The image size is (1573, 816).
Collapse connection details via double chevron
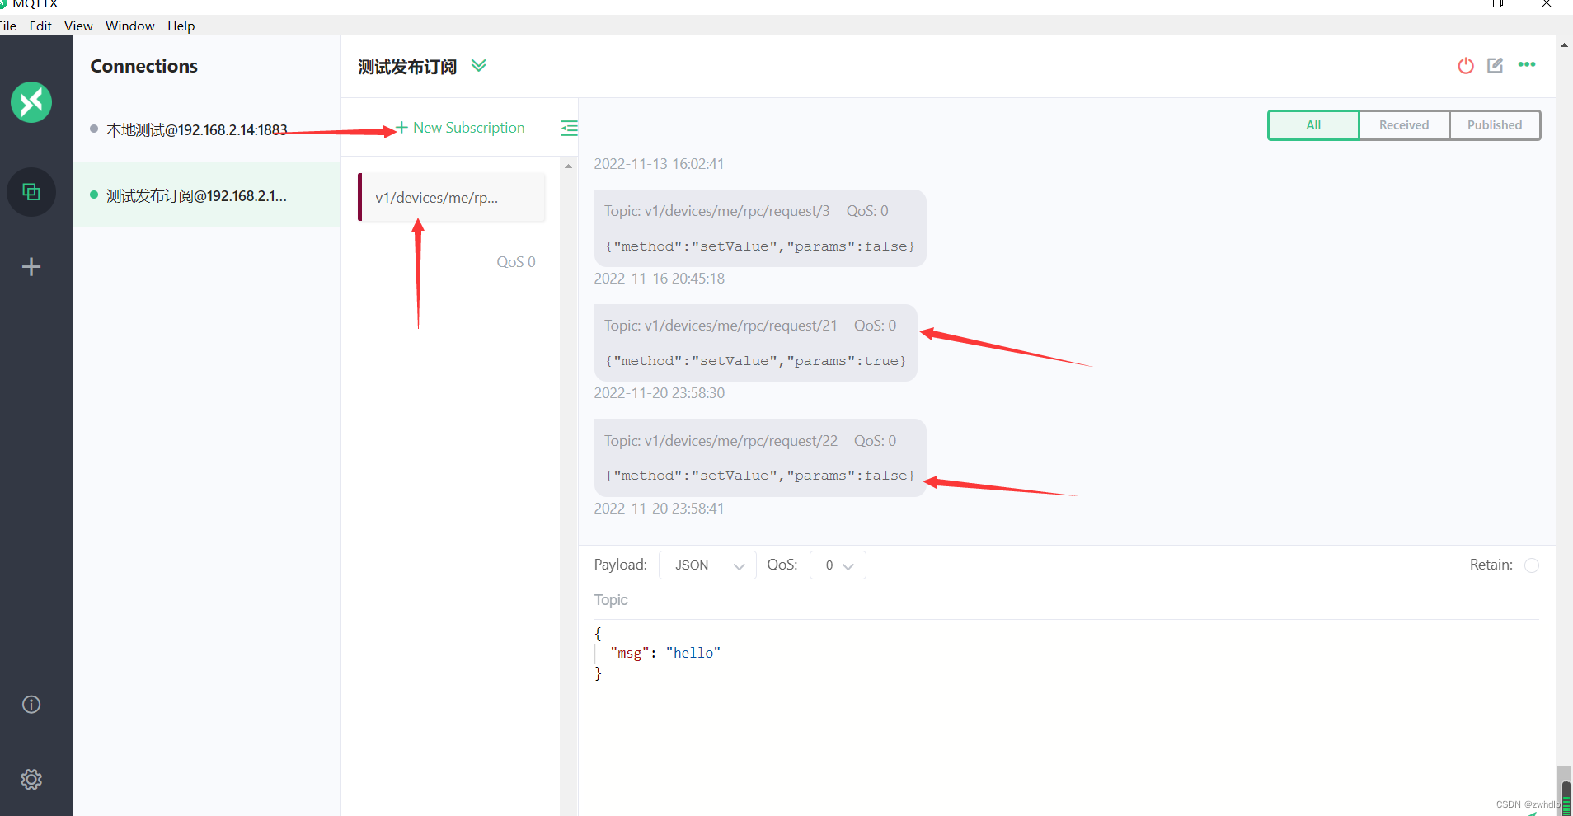click(x=479, y=66)
